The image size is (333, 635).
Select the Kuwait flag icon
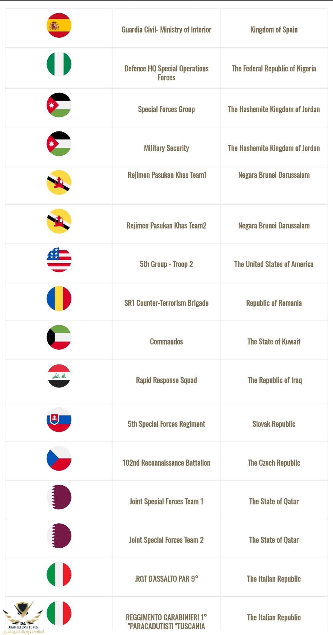tap(59, 337)
